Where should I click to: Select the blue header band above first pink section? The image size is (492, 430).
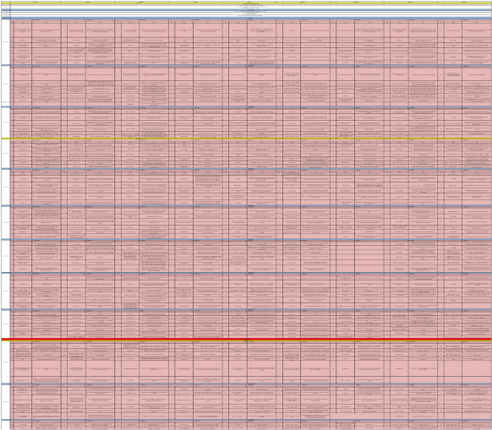click(246, 19)
